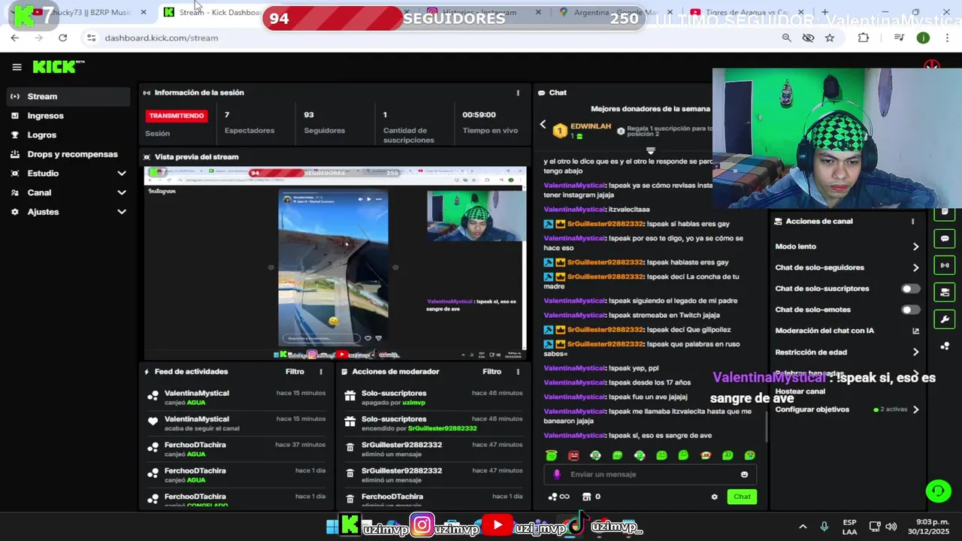This screenshot has width=962, height=541.
Task: Click the stream preview thumbnail
Action: pyautogui.click(x=335, y=263)
